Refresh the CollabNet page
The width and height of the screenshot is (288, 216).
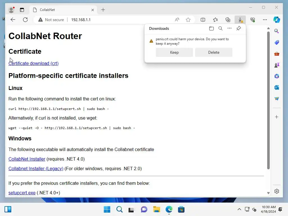tap(25, 20)
